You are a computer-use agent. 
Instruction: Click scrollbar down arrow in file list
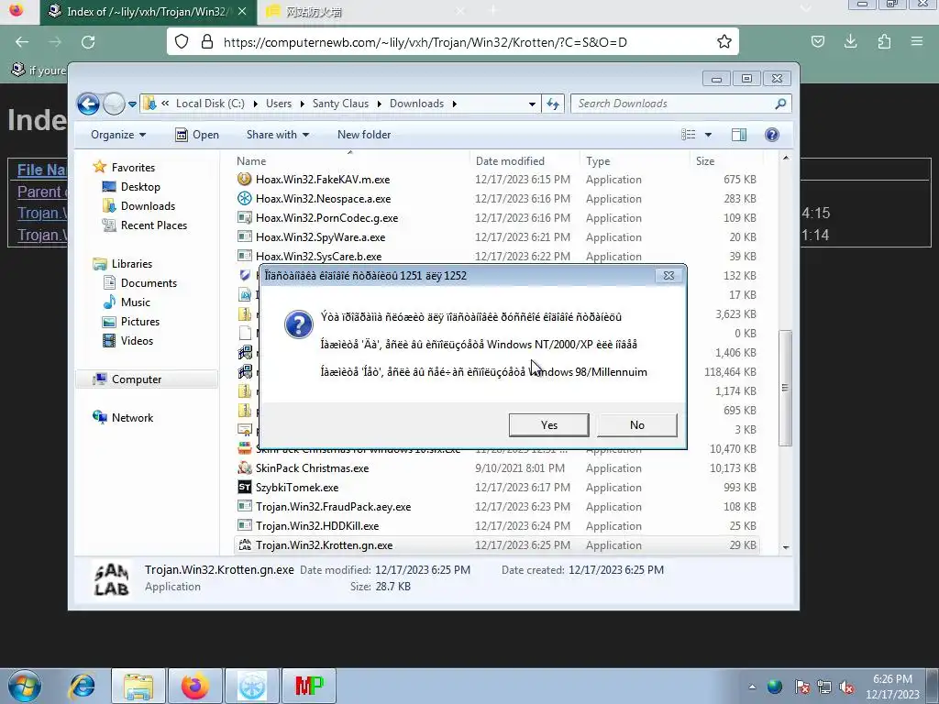[786, 547]
